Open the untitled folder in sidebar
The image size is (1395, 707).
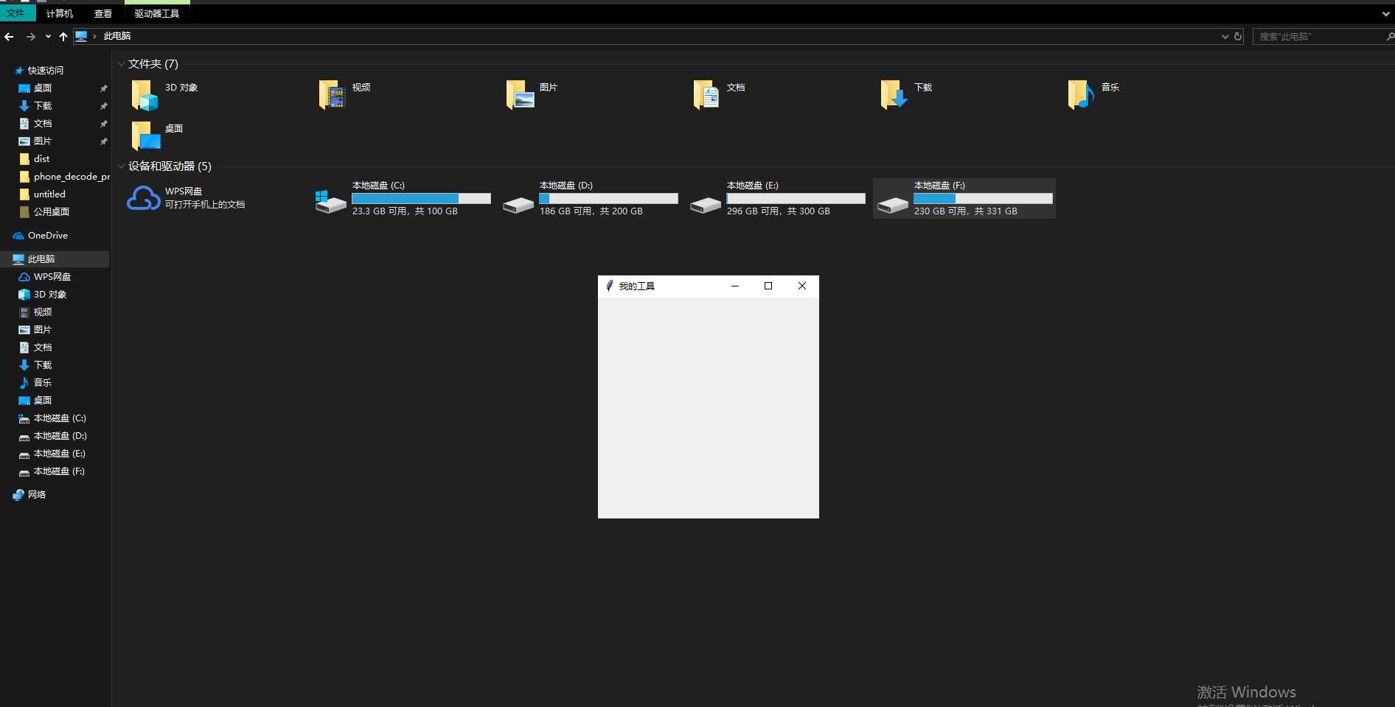click(x=49, y=194)
